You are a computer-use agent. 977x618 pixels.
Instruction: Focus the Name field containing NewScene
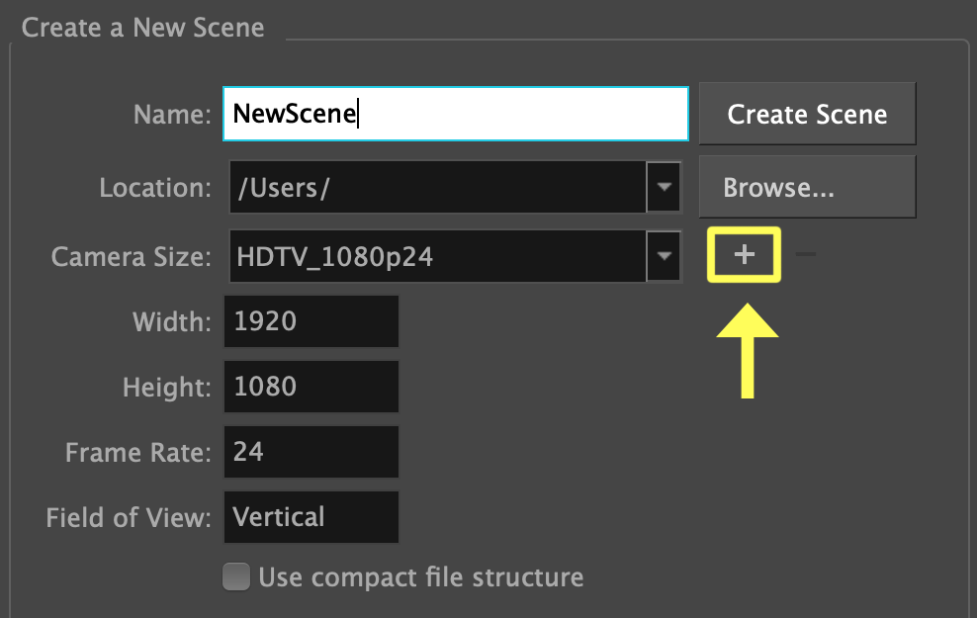tap(455, 114)
